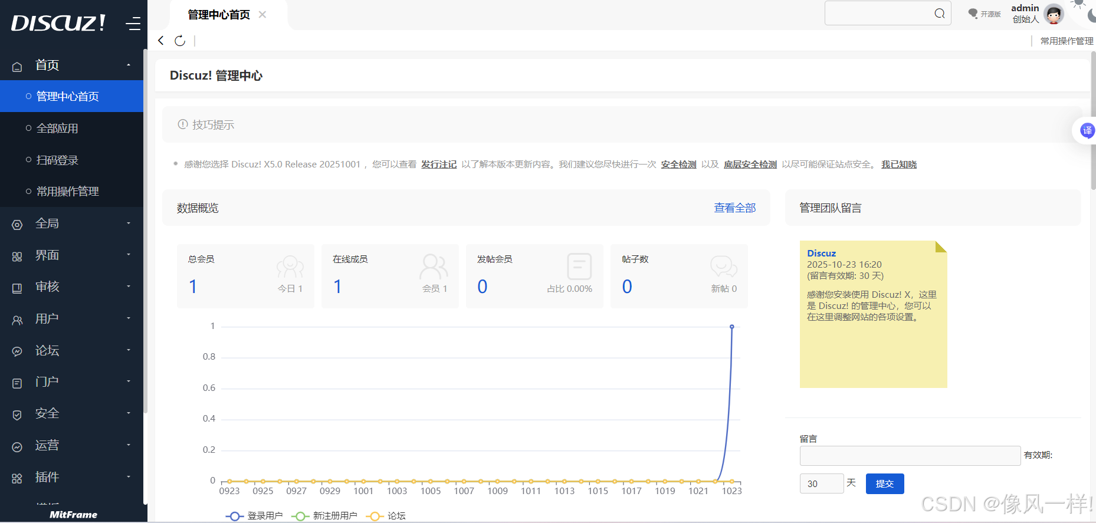Click the Discuz author link on note
The height and width of the screenshot is (523, 1096).
[821, 254]
